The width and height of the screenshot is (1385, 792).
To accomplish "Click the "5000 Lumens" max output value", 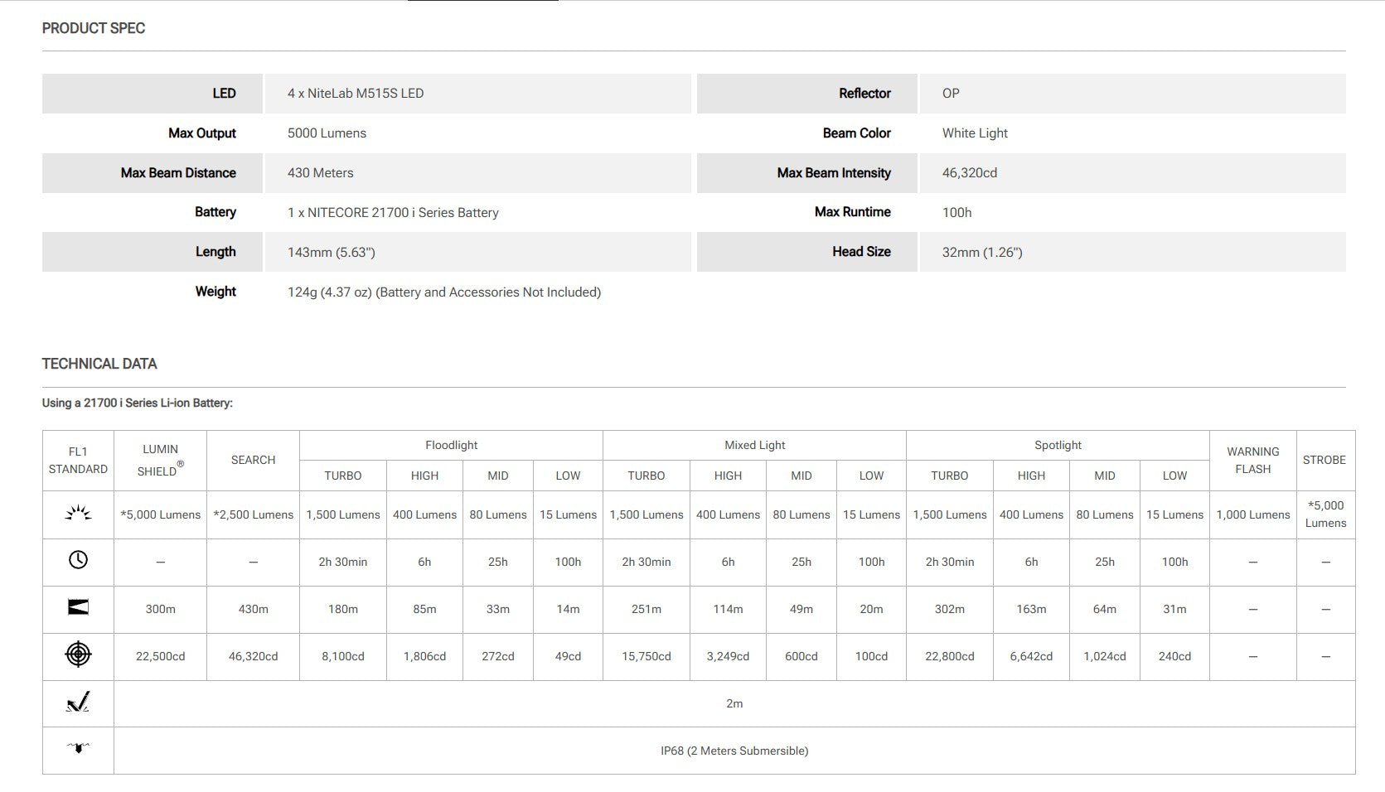I will (x=327, y=133).
